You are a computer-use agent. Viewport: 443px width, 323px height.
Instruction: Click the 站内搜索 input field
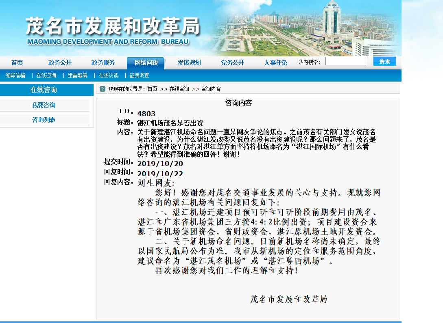click(x=345, y=61)
